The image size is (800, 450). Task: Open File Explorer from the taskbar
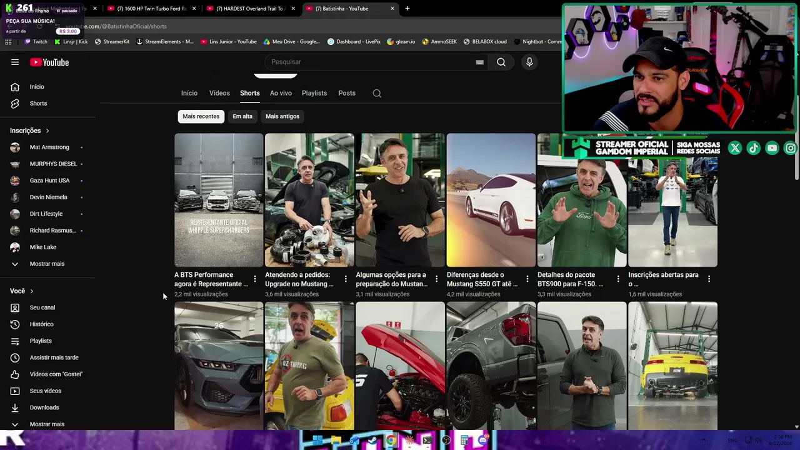coord(336,441)
